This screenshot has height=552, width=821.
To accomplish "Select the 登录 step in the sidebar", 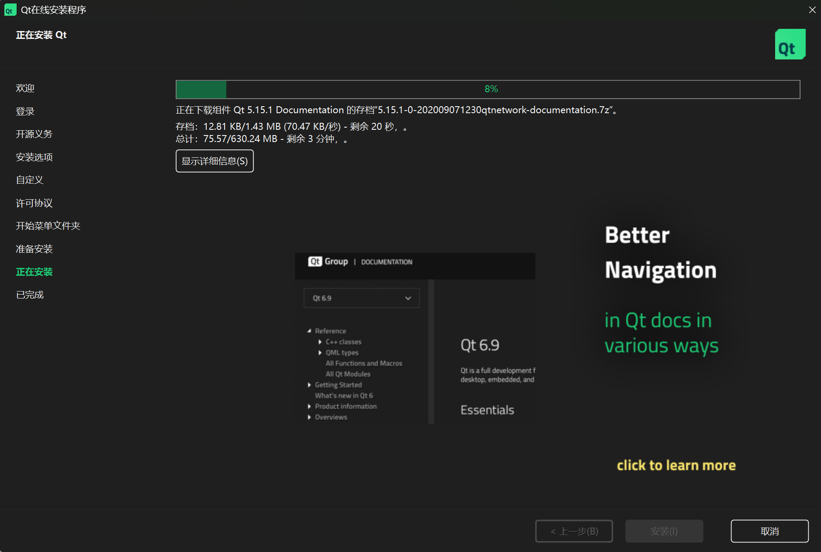I will 25,111.
